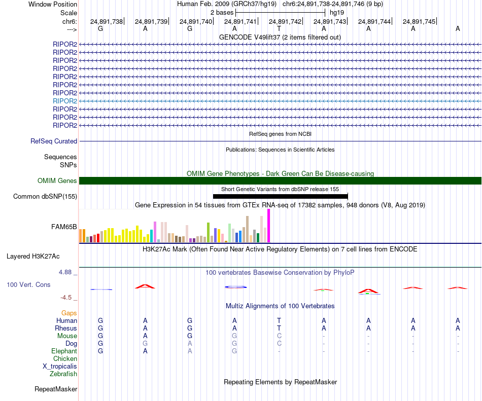Open GENCODE V49lift37 track settings title
Image resolution: width=482 pixels, height=401 pixels.
click(280, 37)
